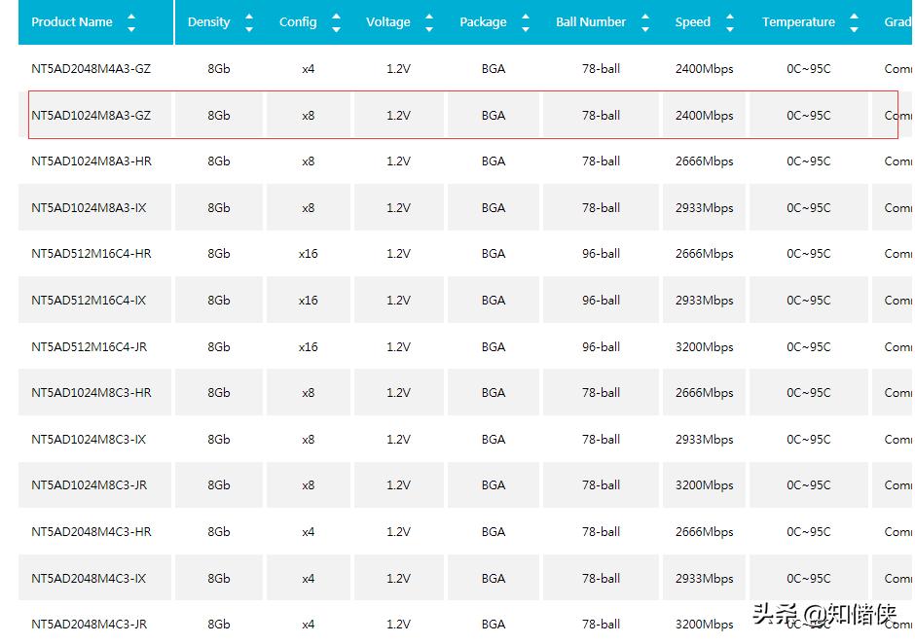Viewport: 915px width, 644px height.
Task: Select NT5AD2048M4C3-IX product row
Action: pyautogui.click(x=465, y=578)
